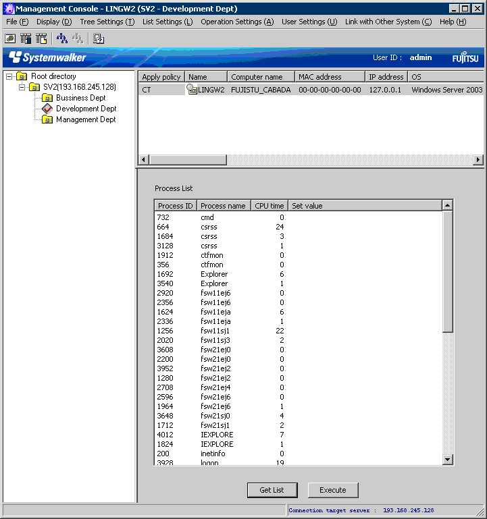Collapse the Root directory tree node
This screenshot has width=487, height=519.
pos(9,76)
